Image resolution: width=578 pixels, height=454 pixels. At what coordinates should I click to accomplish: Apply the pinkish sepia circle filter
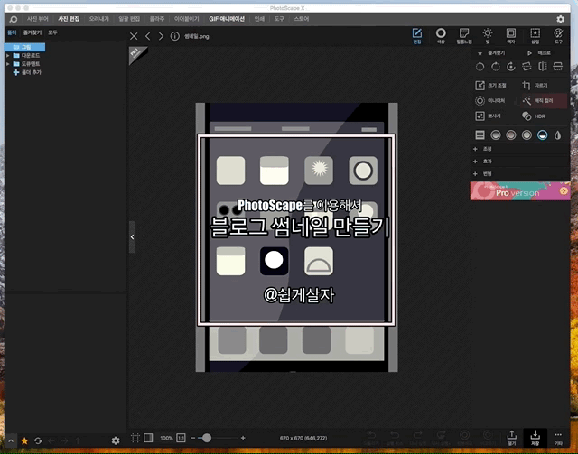pyautogui.click(x=511, y=135)
